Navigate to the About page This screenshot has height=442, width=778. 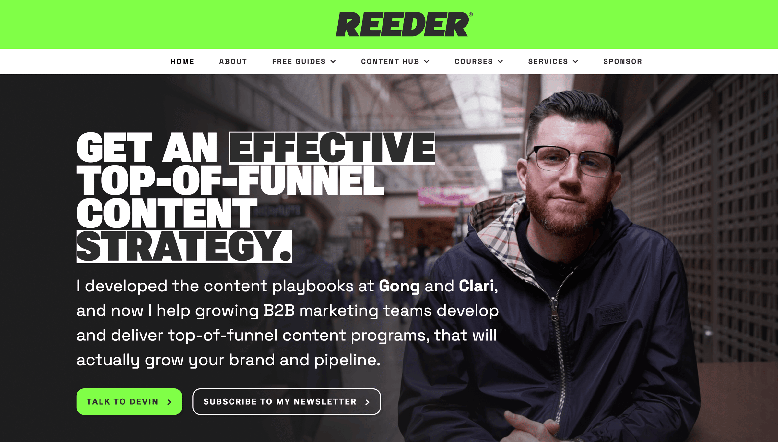233,61
